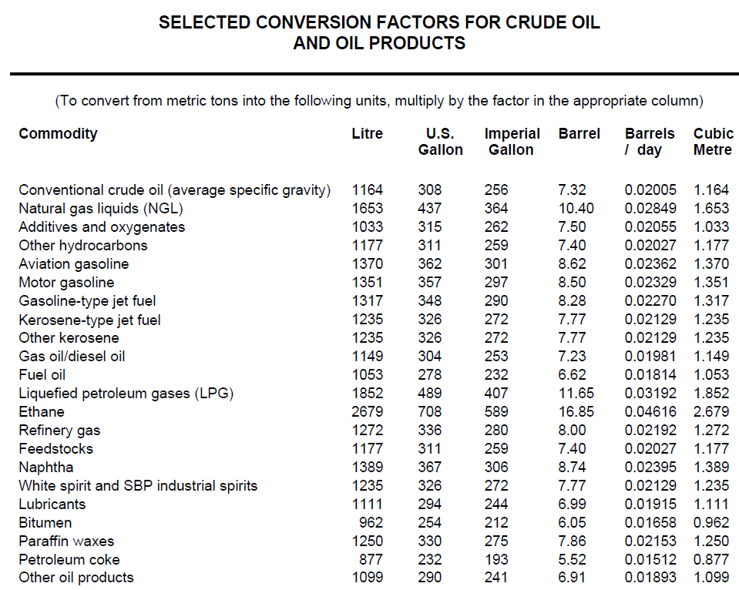
Task: Click the Petroleum coke row label
Action: tap(69, 559)
